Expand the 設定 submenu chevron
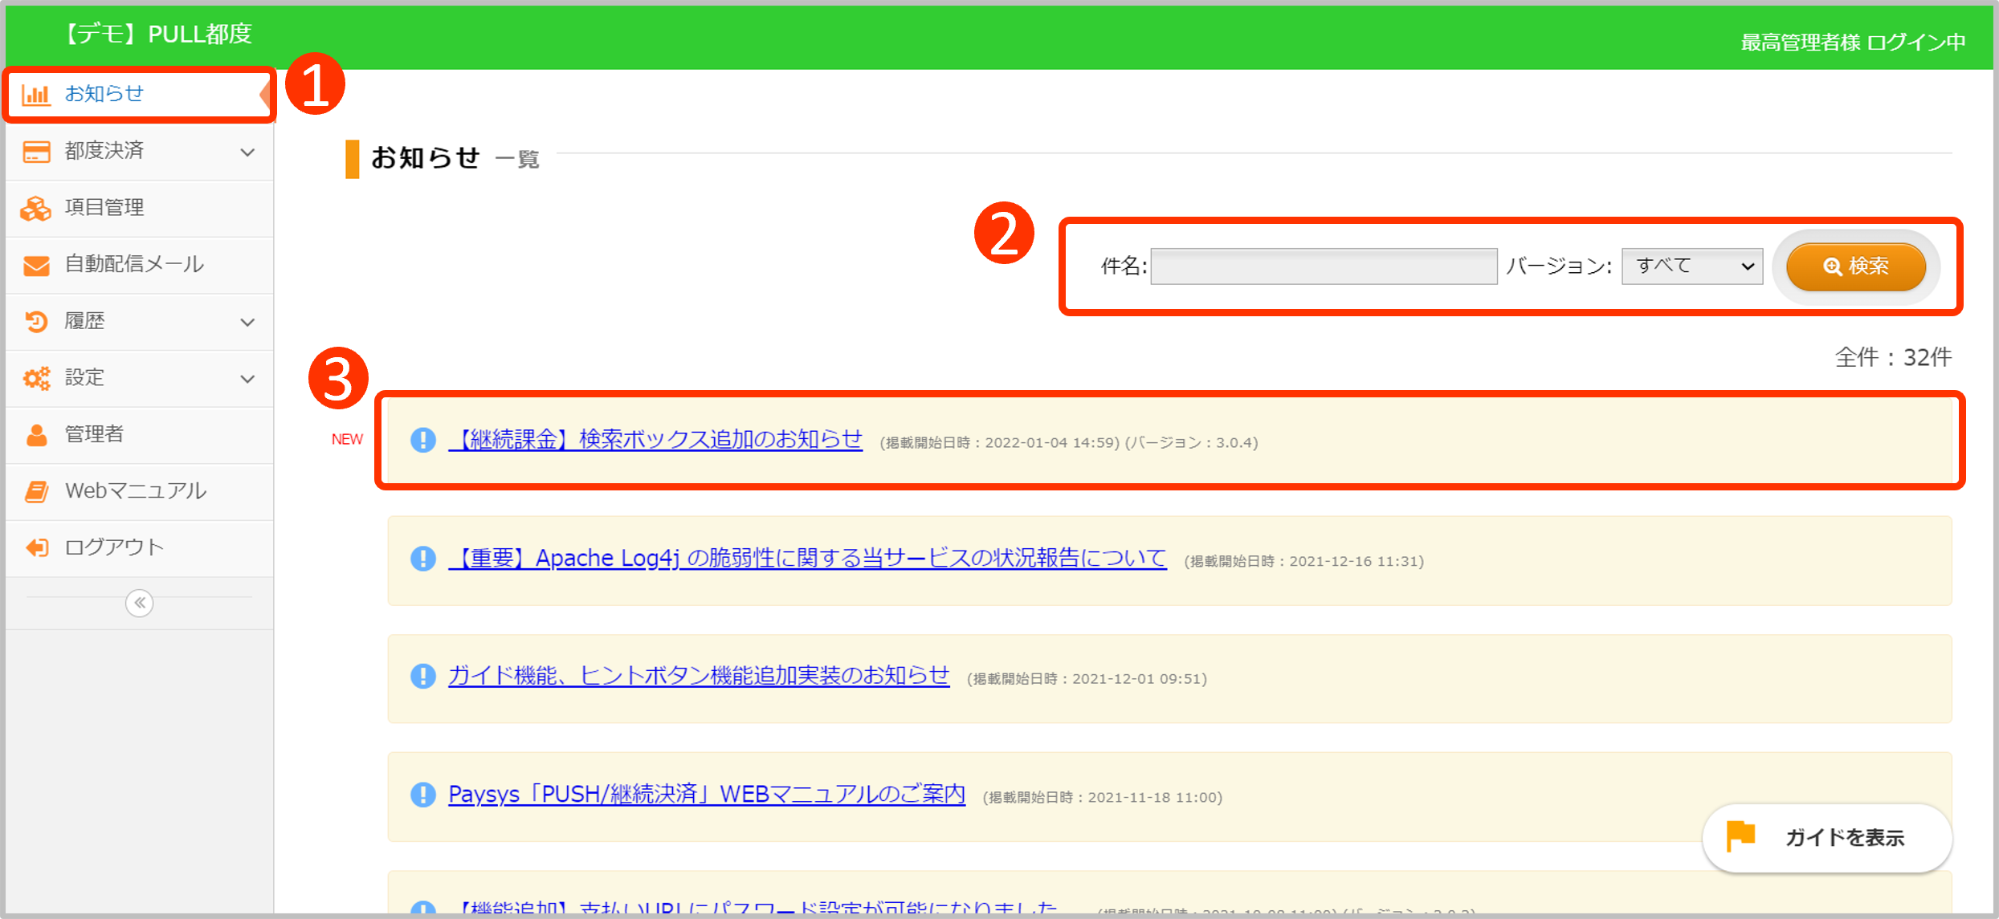Screen dimensions: 1999x919 247,379
